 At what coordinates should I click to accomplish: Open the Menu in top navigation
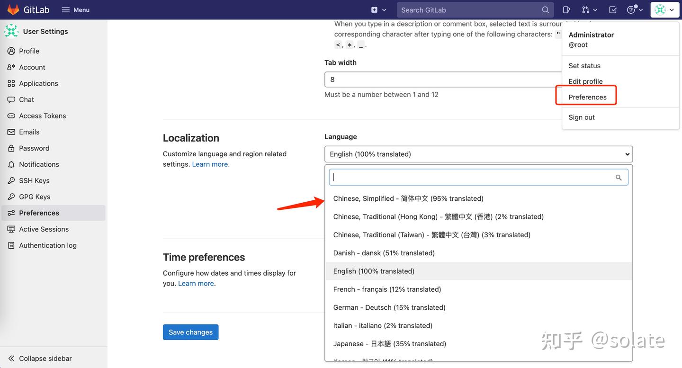pos(75,9)
